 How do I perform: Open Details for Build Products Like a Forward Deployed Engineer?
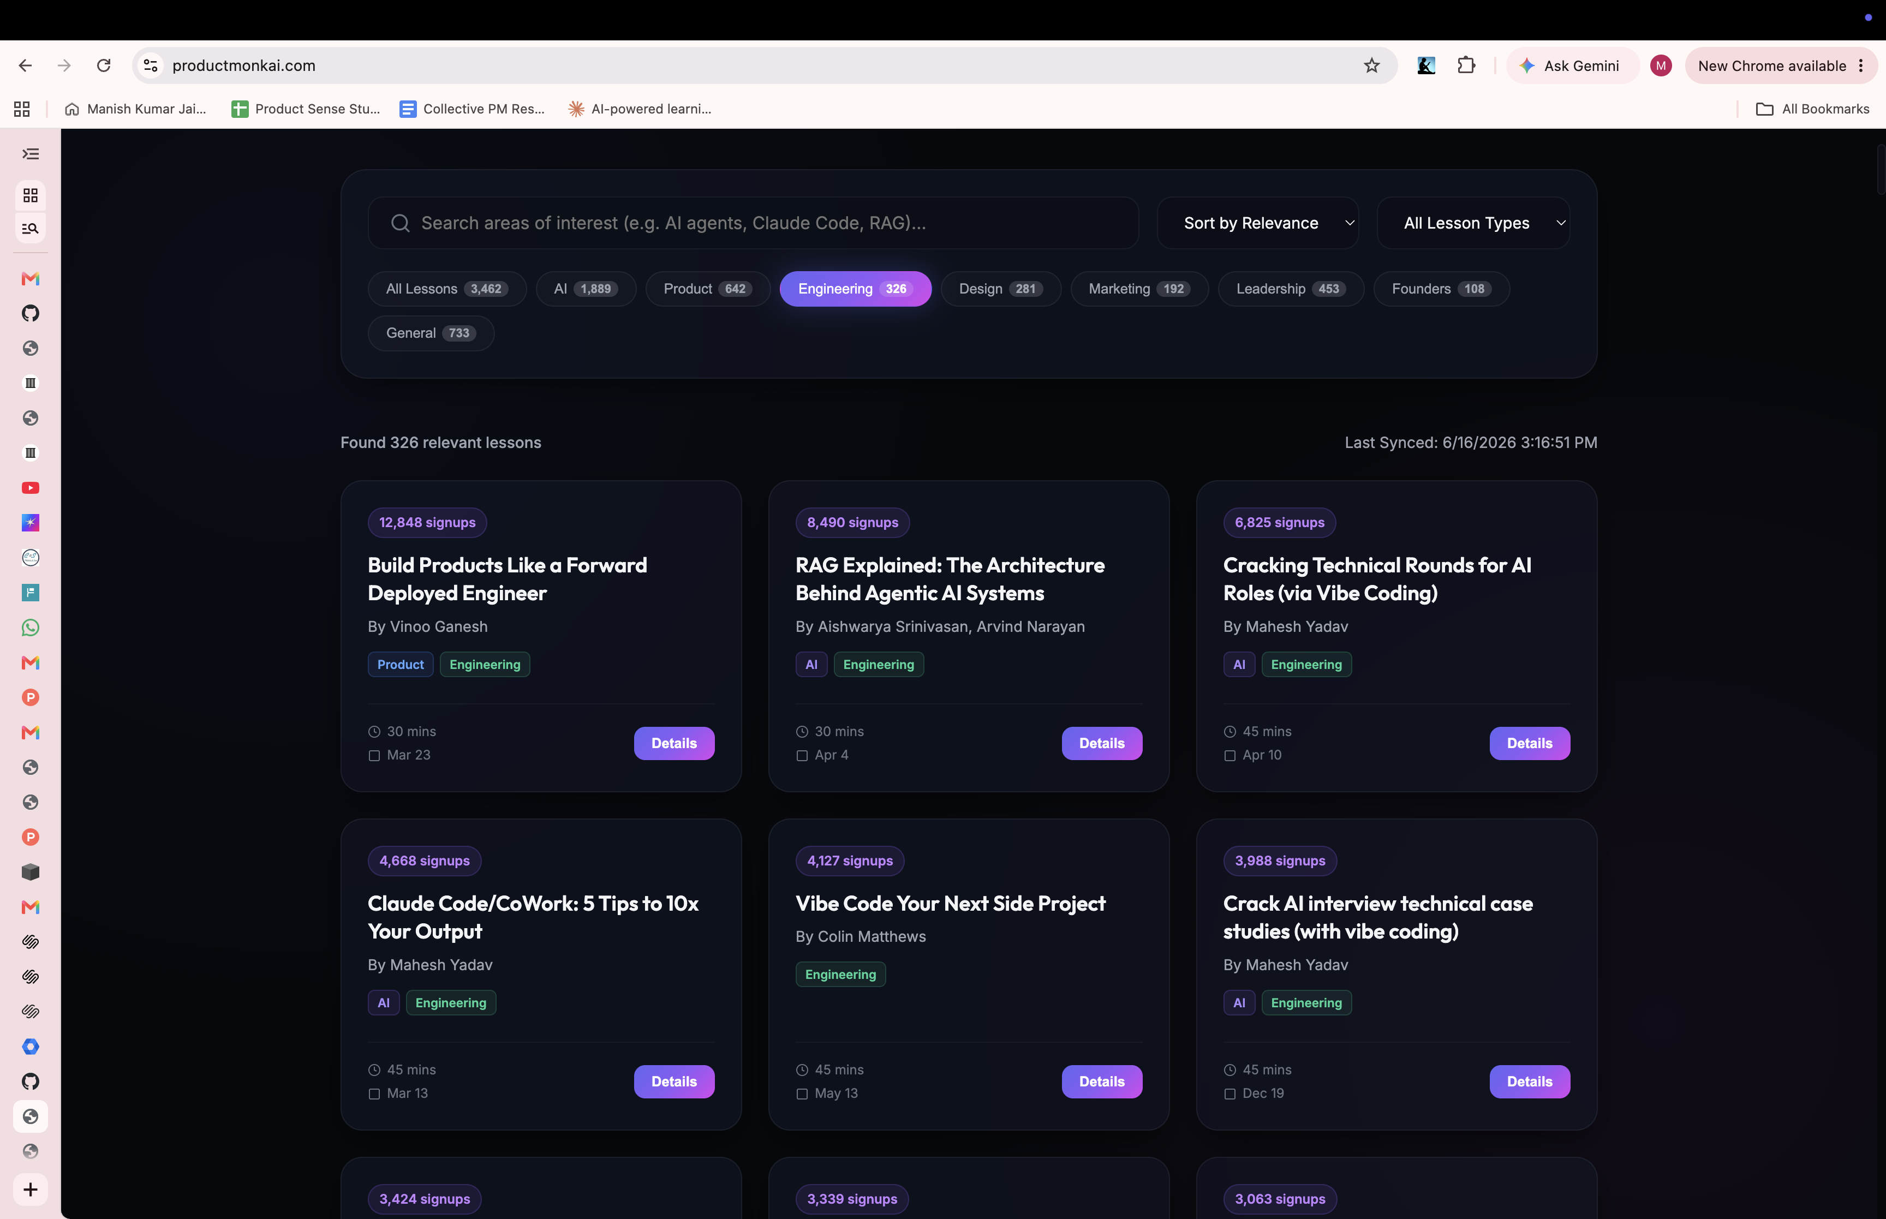click(x=673, y=743)
